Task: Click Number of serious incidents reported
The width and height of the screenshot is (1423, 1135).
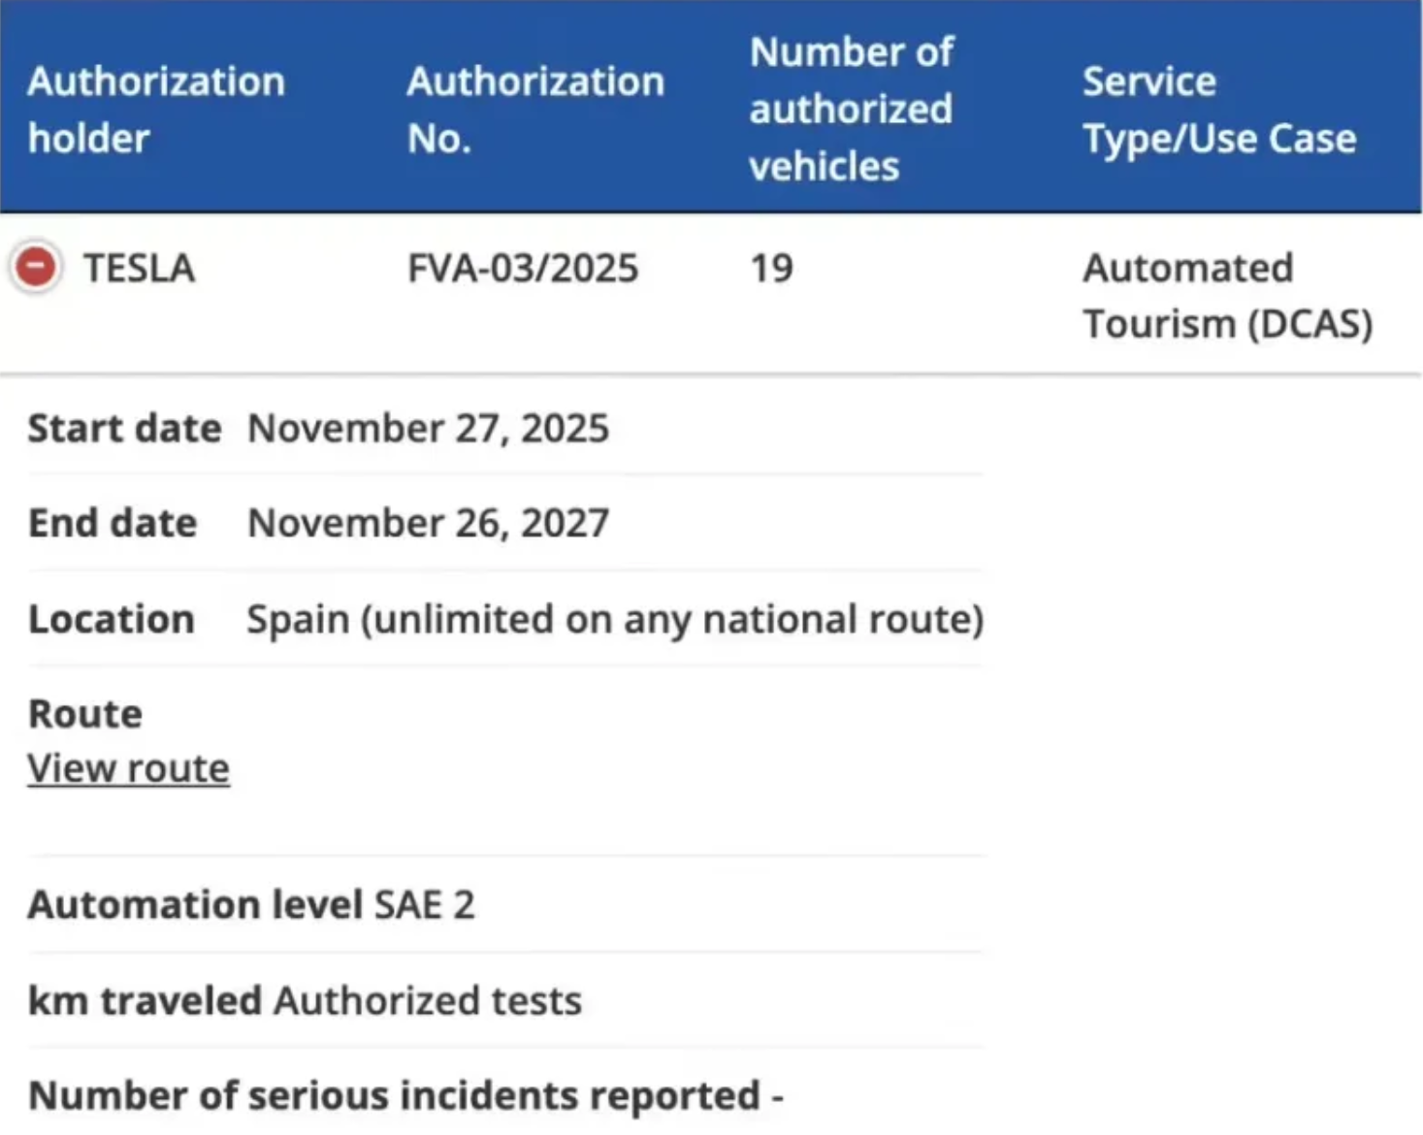Action: tap(394, 1095)
